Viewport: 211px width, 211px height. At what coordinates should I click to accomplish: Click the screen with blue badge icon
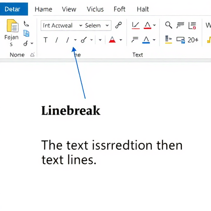pos(181,40)
